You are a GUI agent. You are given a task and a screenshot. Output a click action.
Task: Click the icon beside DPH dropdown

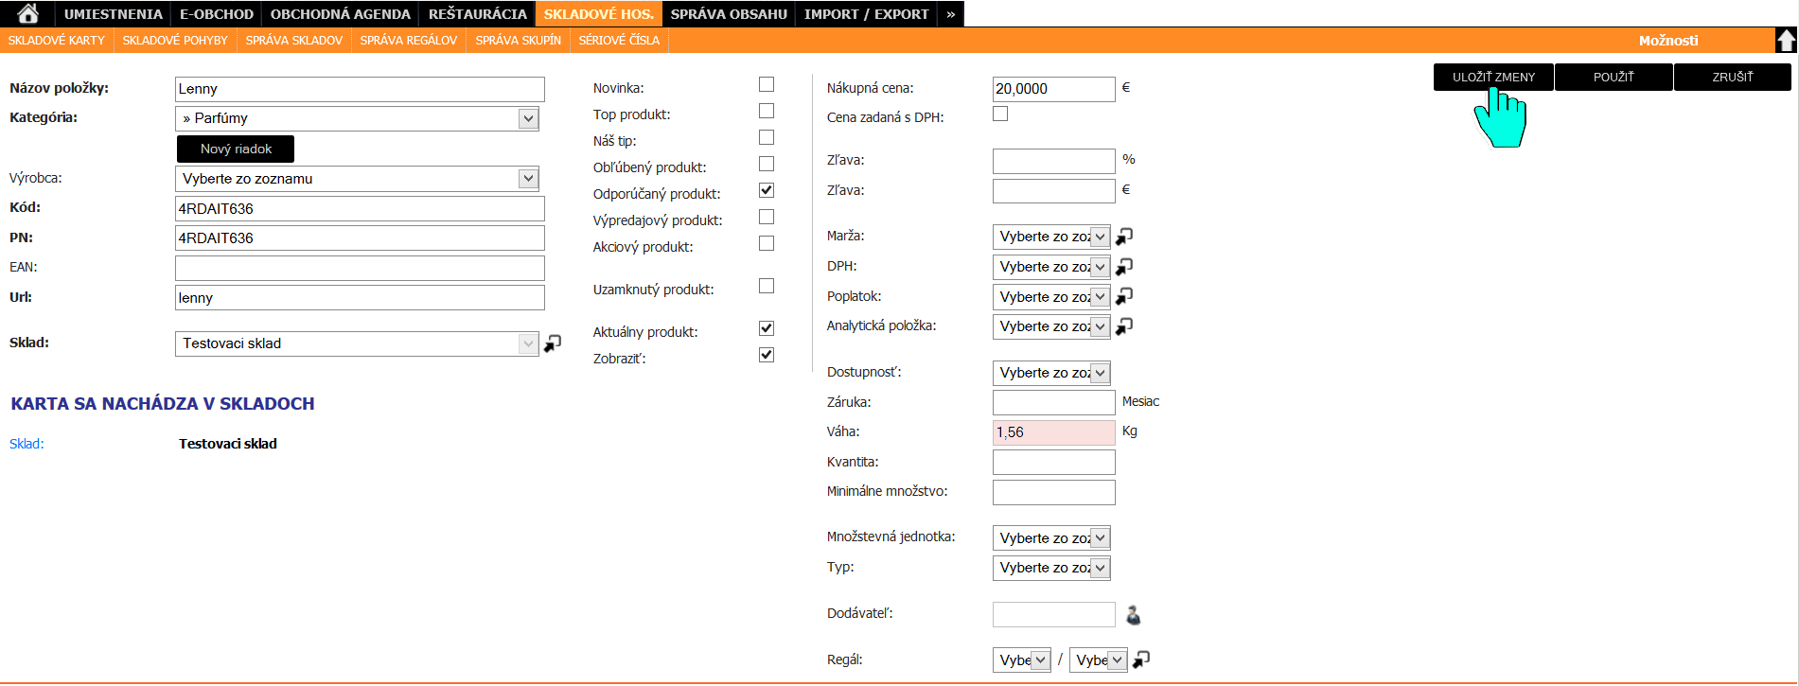click(x=1124, y=267)
